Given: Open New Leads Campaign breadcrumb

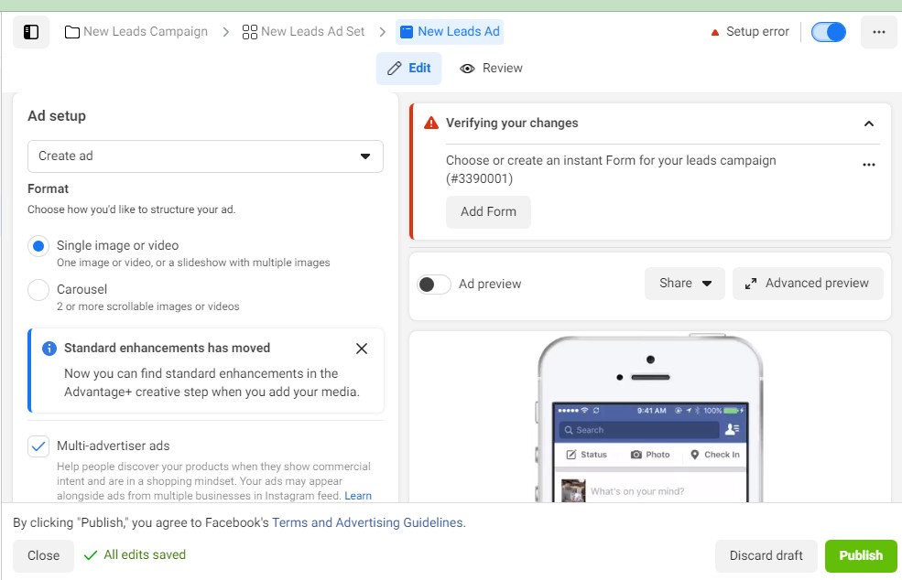Looking at the screenshot, I should click(136, 32).
